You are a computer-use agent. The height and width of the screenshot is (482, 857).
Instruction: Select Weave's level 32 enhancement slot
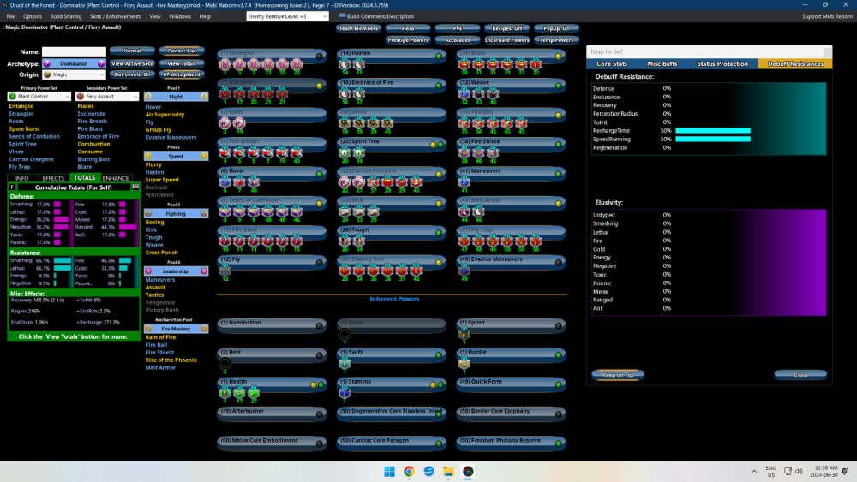pos(464,94)
